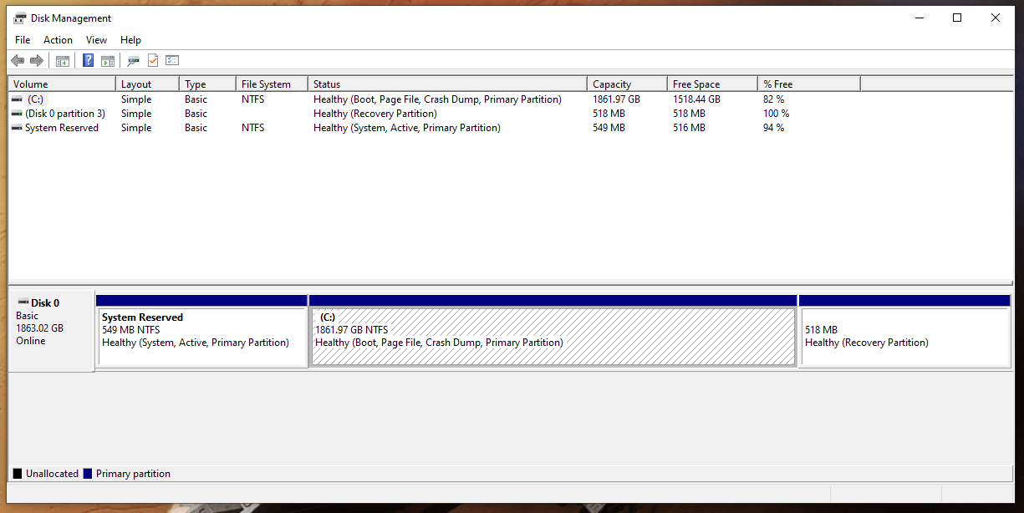Viewport: 1024px width, 513px height.
Task: Open Help via the question mark toolbar icon
Action: click(x=88, y=60)
